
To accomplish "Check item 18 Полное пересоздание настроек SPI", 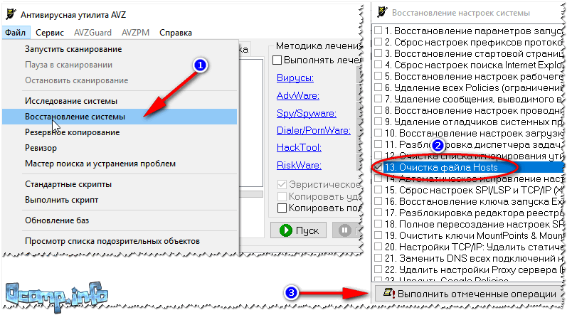I will (378, 224).
